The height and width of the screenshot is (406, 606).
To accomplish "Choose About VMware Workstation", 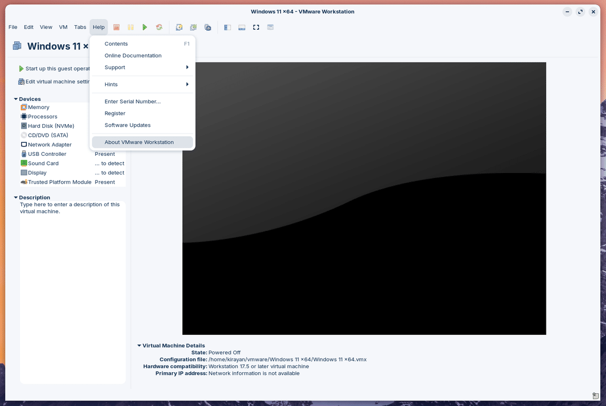I will pos(142,142).
